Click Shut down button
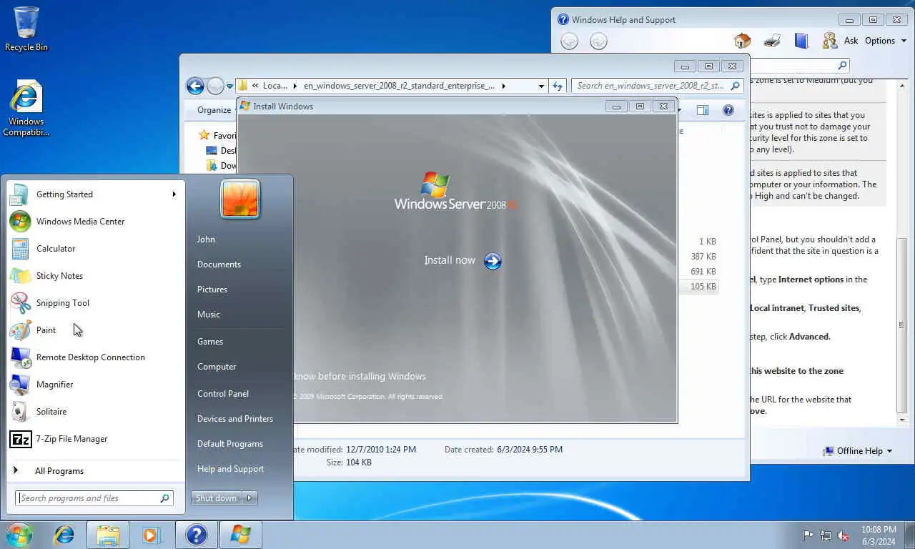The height and width of the screenshot is (549, 915). click(x=217, y=498)
